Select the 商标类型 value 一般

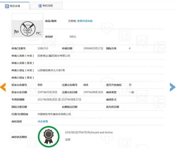131,92
